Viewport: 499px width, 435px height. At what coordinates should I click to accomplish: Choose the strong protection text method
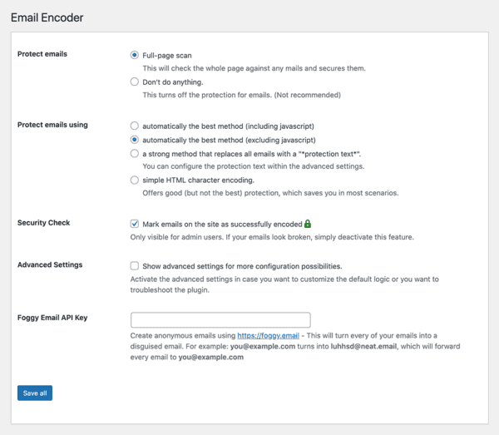pos(135,154)
